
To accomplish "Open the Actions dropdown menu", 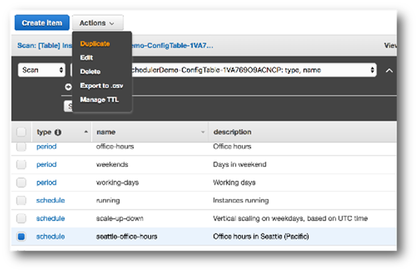I will click(97, 23).
